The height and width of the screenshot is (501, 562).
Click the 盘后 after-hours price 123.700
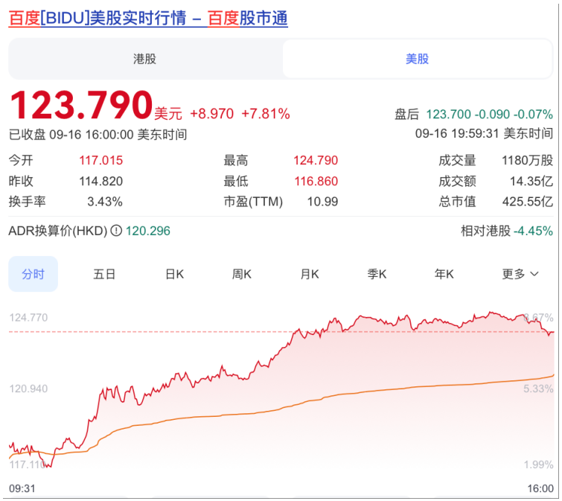[x=448, y=114]
